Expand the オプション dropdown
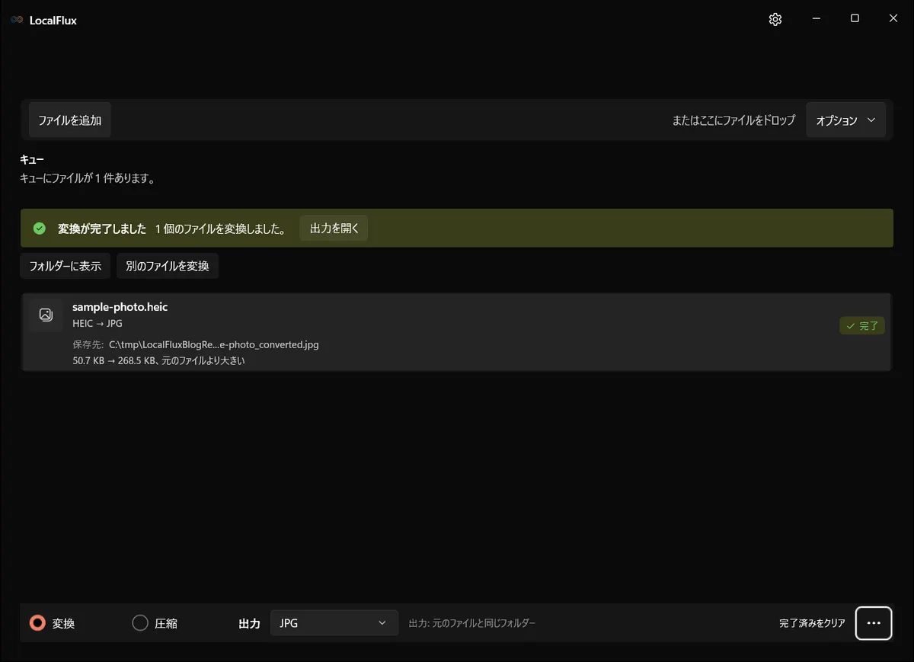This screenshot has width=914, height=662. click(845, 120)
